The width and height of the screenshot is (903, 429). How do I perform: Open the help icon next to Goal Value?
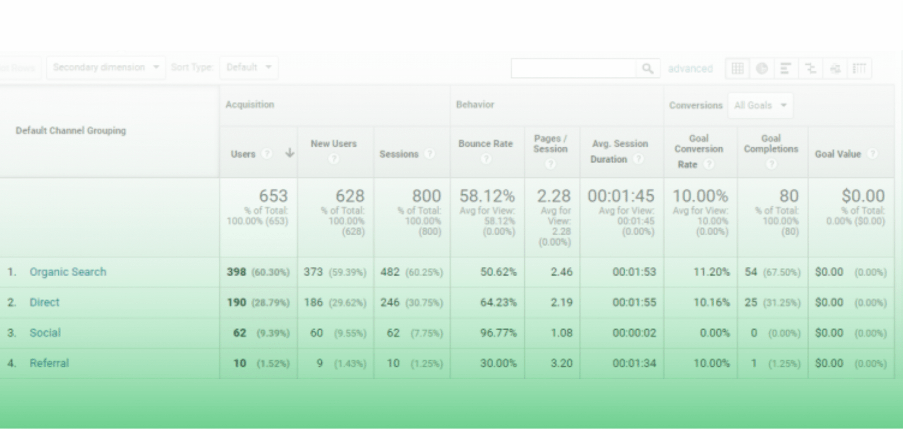(873, 154)
